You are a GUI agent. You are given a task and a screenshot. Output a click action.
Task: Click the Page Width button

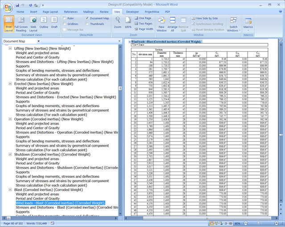click(x=144, y=29)
